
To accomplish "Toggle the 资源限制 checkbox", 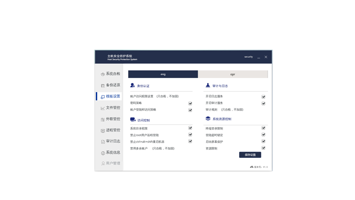I will pyautogui.click(x=263, y=148).
